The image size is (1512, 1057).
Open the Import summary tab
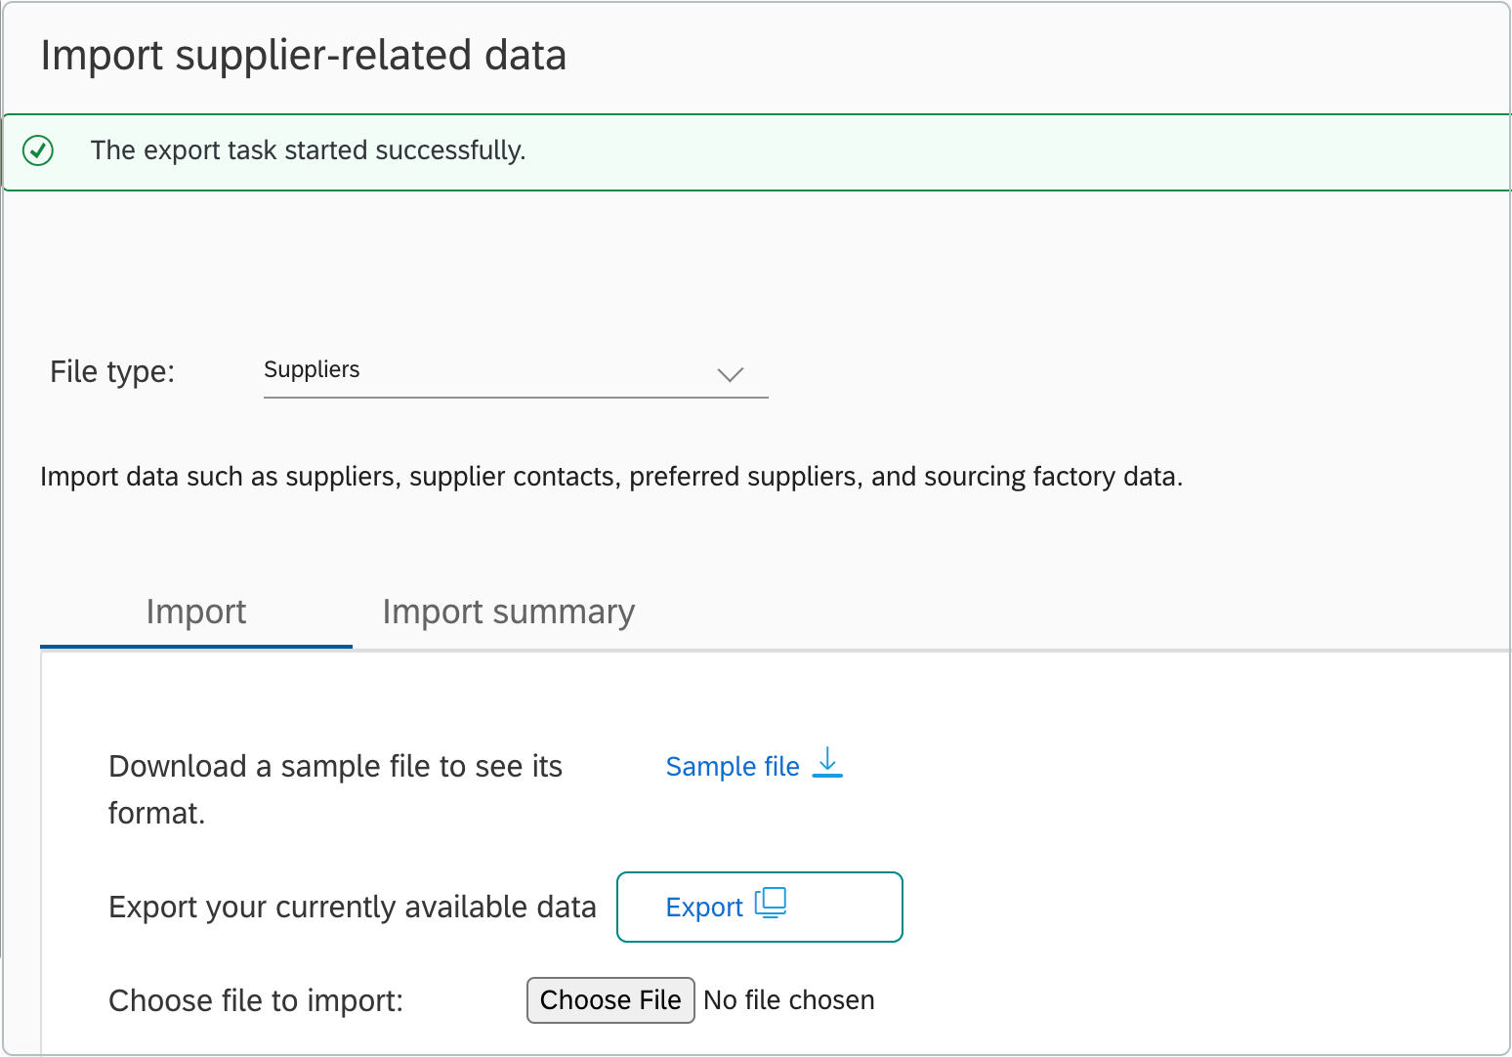click(508, 613)
